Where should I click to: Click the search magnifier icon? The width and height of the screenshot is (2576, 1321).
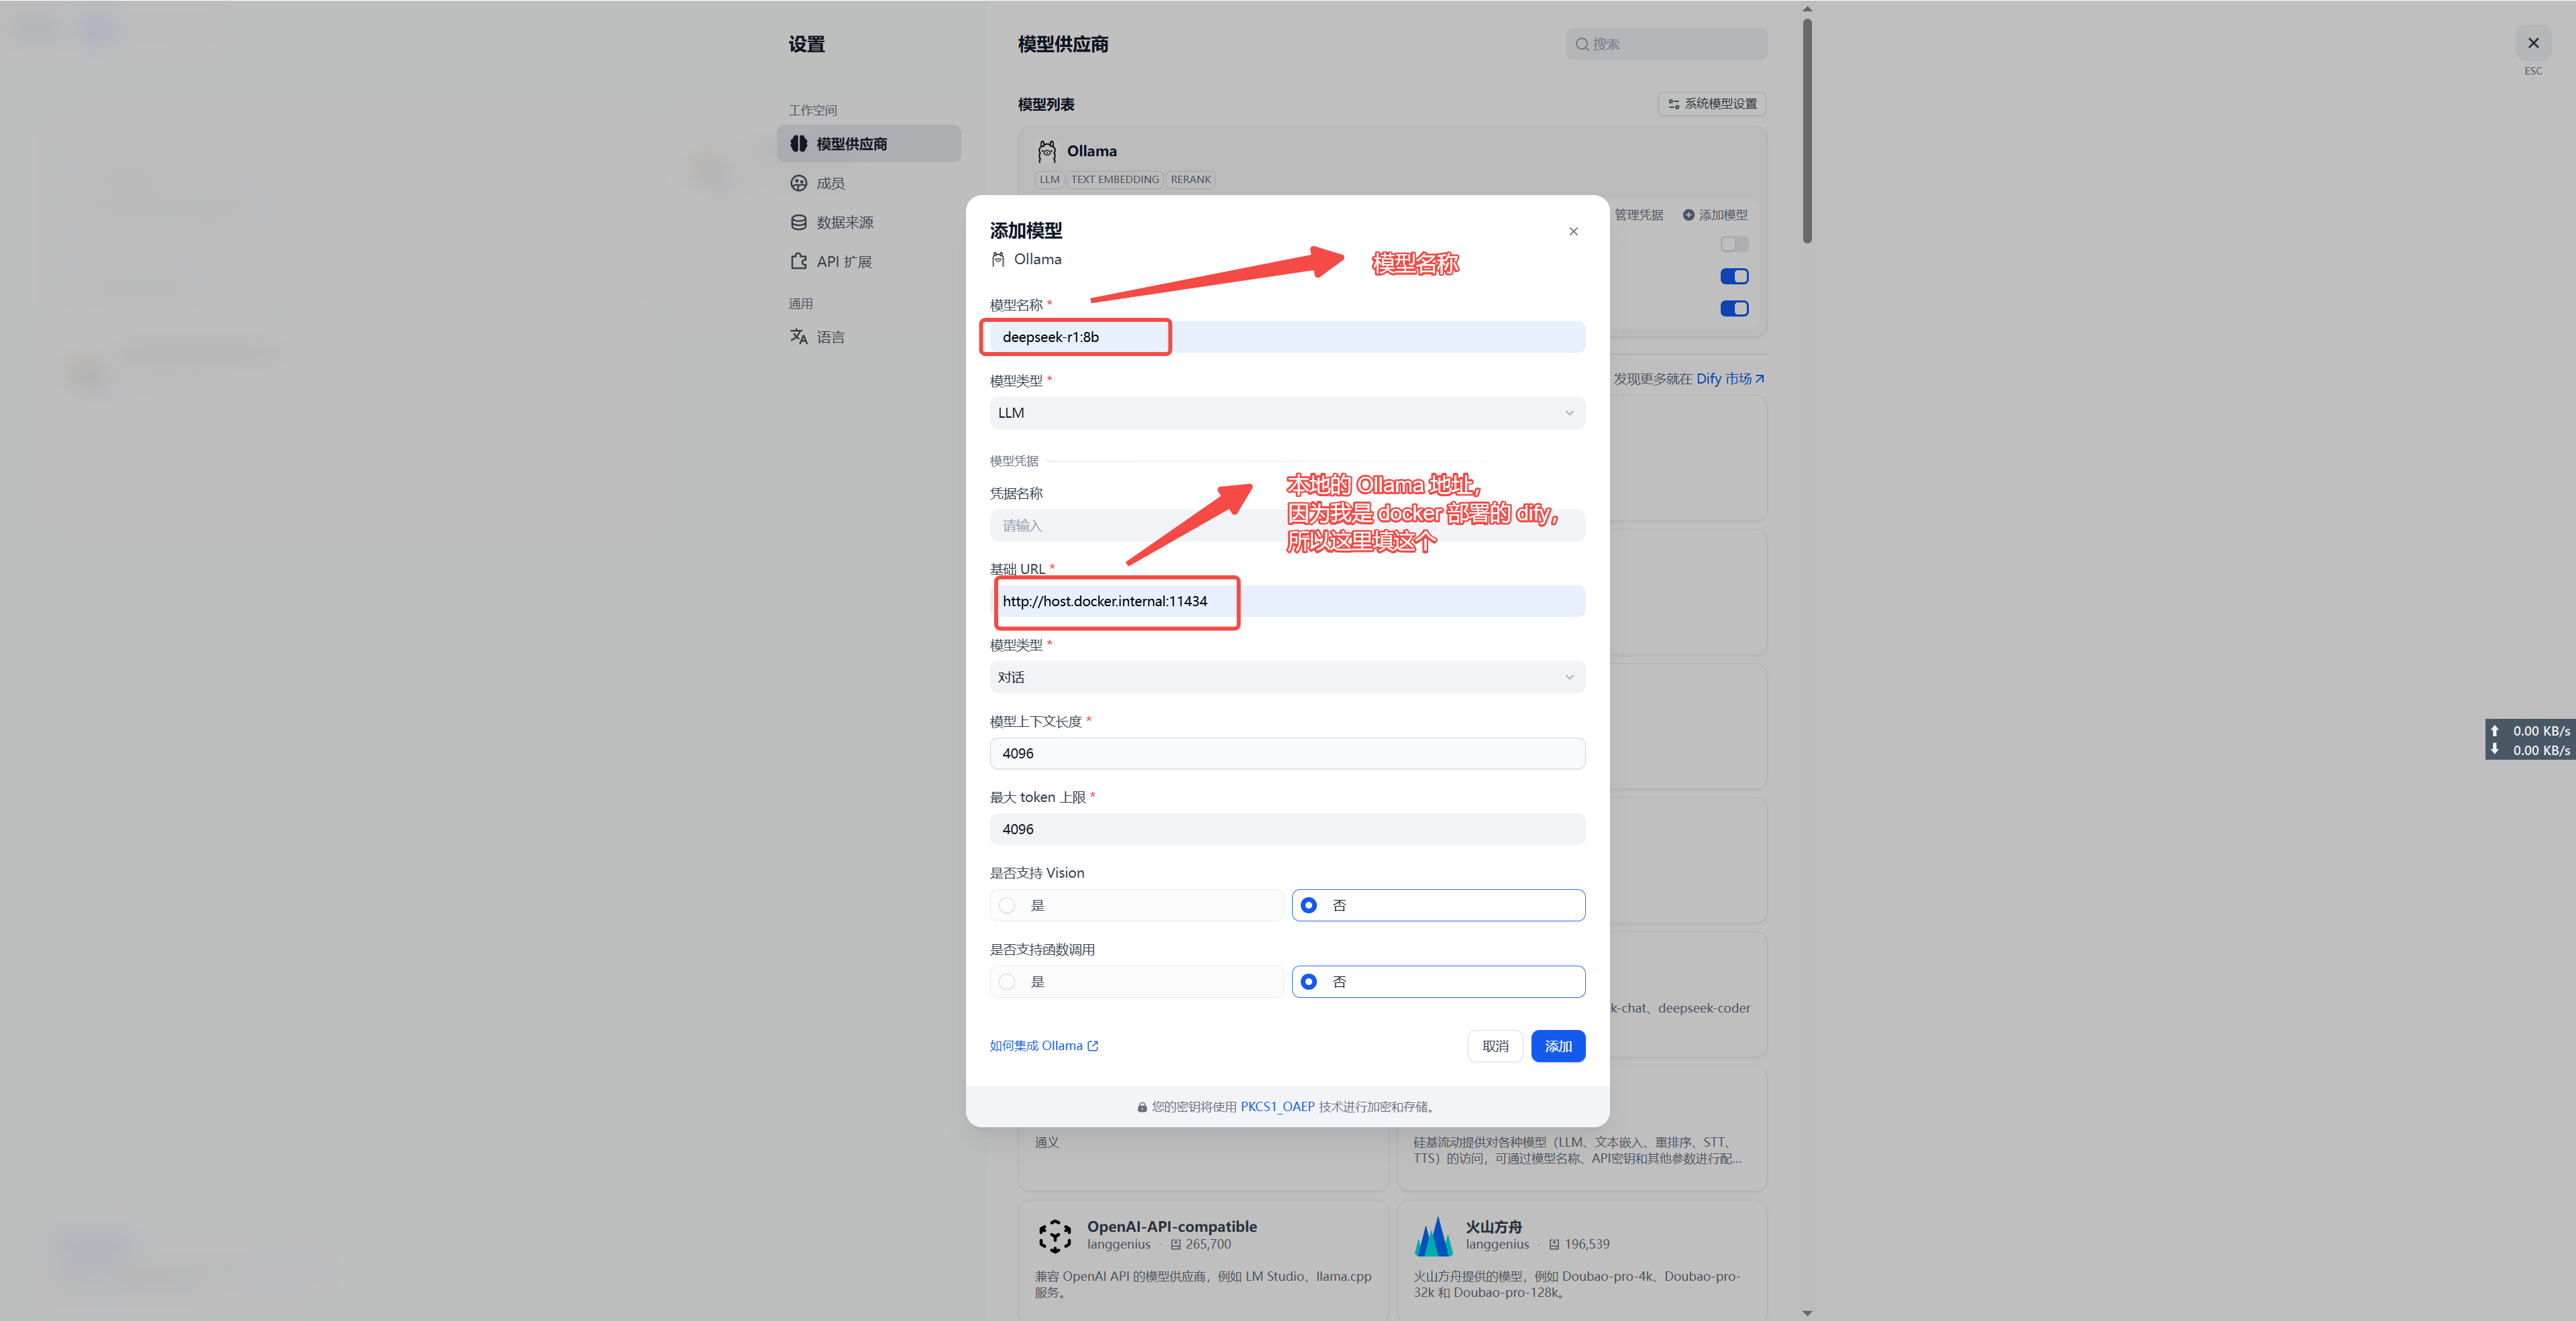point(1582,44)
